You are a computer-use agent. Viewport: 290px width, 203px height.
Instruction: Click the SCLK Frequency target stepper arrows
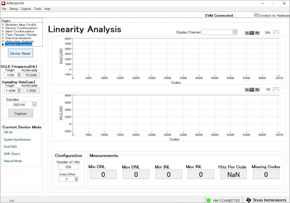pyautogui.click(x=19, y=75)
